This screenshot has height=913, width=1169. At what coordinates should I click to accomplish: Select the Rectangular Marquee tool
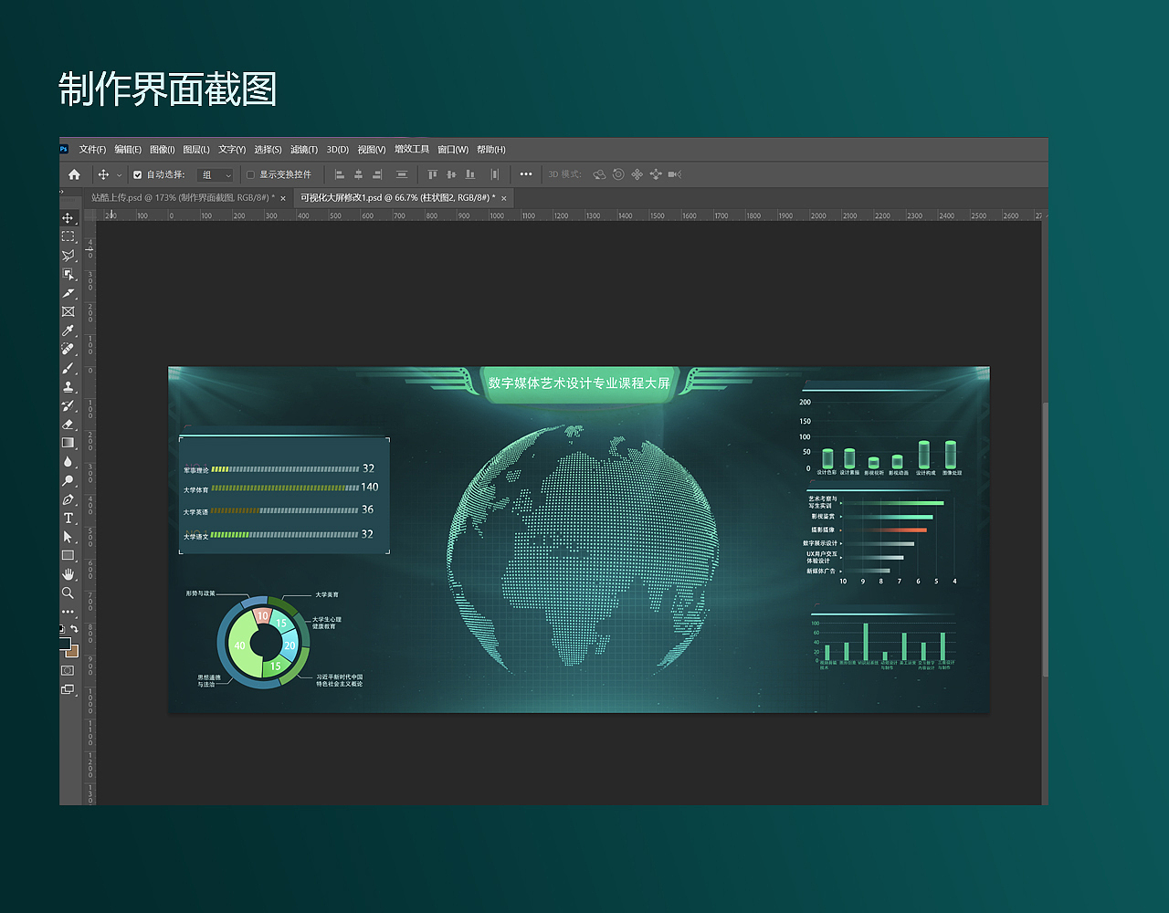click(68, 236)
